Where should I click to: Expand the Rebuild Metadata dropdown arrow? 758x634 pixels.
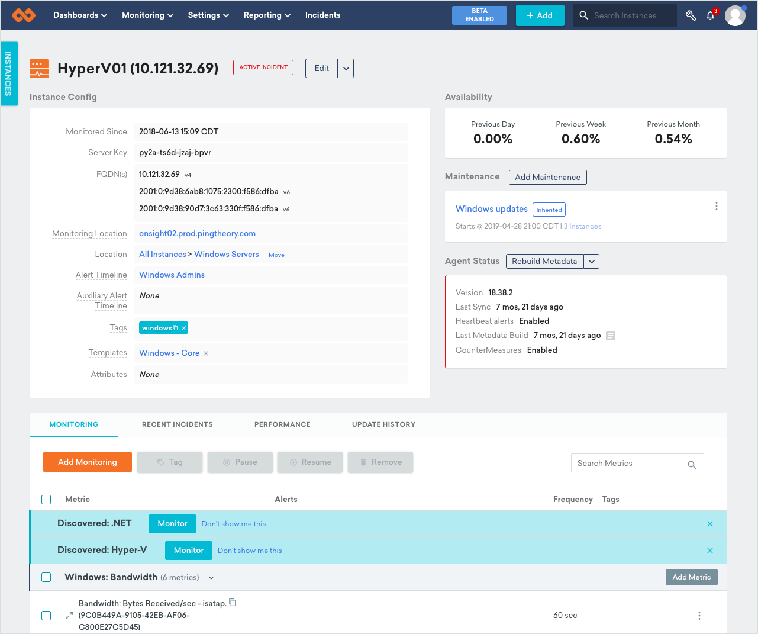tap(592, 261)
